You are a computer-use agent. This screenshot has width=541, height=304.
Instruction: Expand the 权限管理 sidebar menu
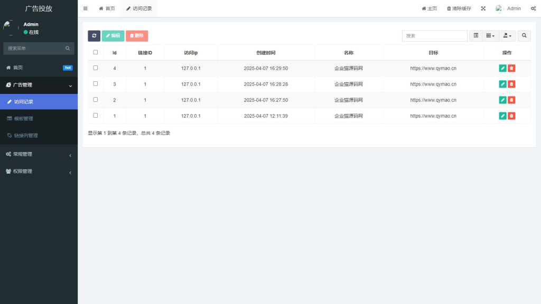point(39,172)
